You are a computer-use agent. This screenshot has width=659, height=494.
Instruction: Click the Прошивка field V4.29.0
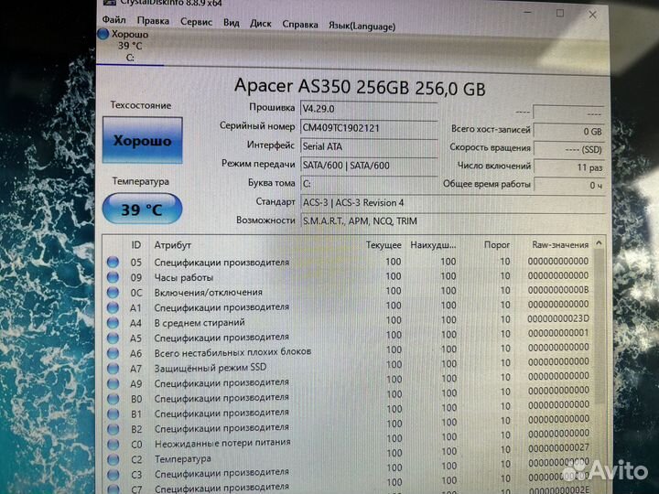[369, 109]
